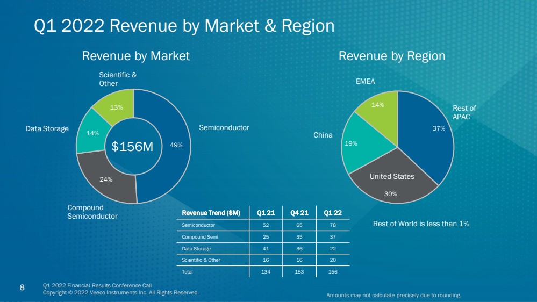Click Semiconductor Q1 22 value 78

coord(333,225)
